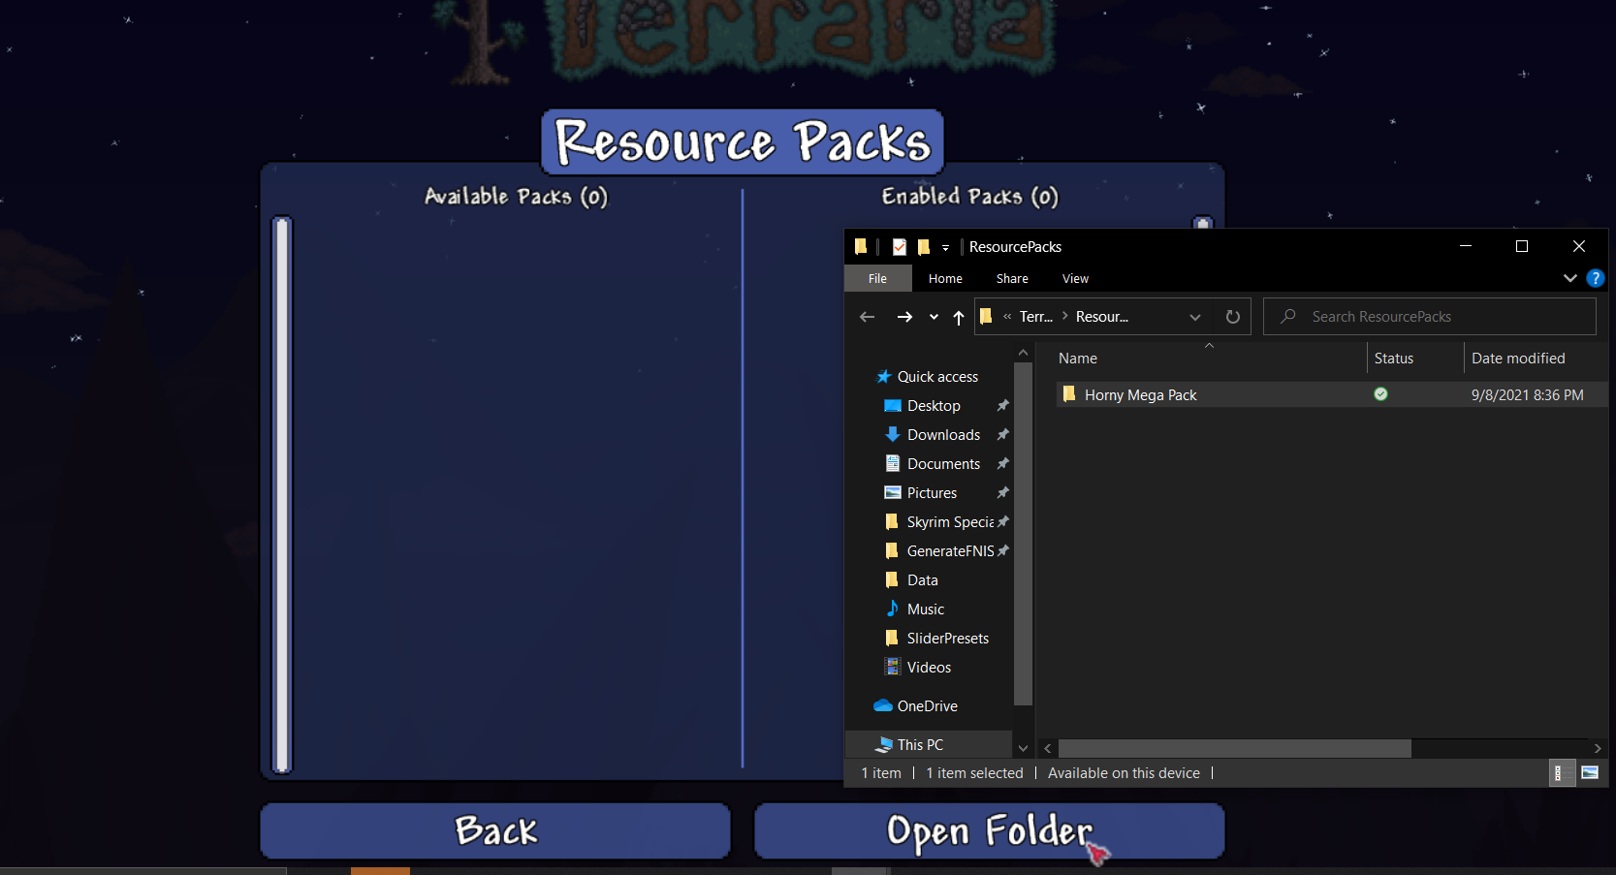Image resolution: width=1616 pixels, height=875 pixels.
Task: Navigate to the Terr... breadcrumb
Action: tap(1035, 317)
